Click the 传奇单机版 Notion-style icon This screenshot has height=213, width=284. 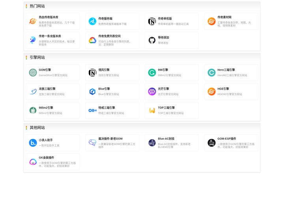152,21
